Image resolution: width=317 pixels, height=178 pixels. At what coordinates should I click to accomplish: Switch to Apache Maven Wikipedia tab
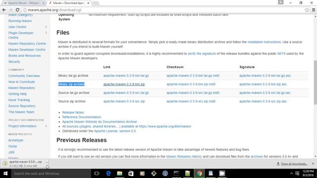click(x=23, y=3)
